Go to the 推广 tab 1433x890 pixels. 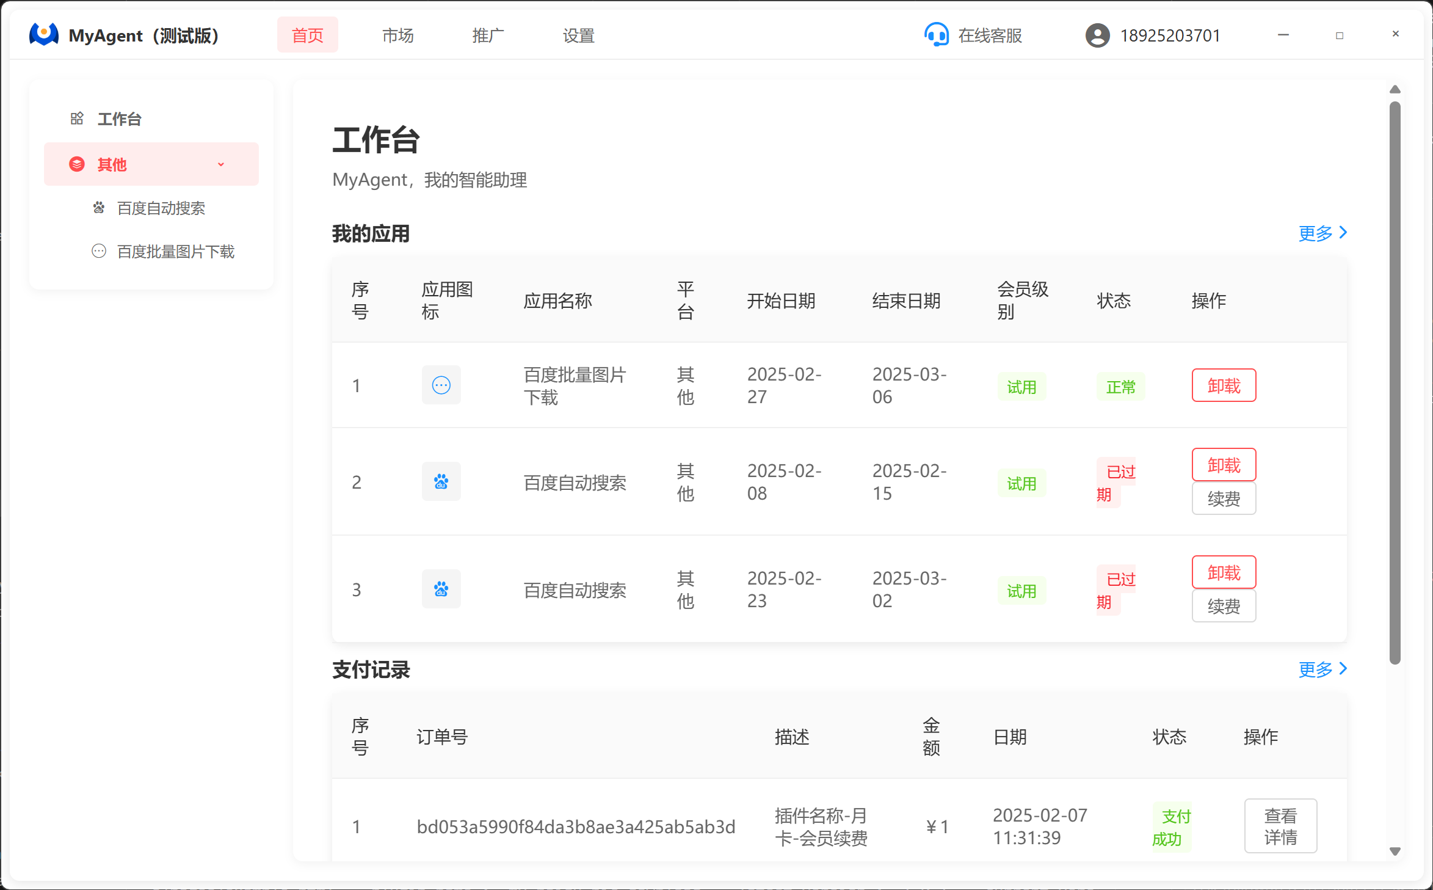point(488,35)
